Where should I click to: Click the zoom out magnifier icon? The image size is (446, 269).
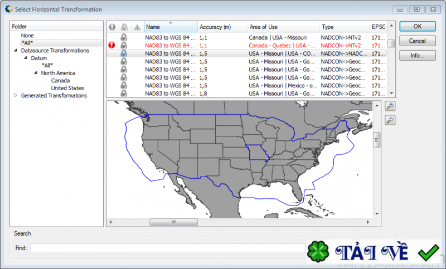pyautogui.click(x=390, y=120)
